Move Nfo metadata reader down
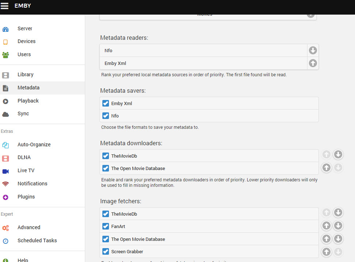355x262 pixels. [313, 50]
